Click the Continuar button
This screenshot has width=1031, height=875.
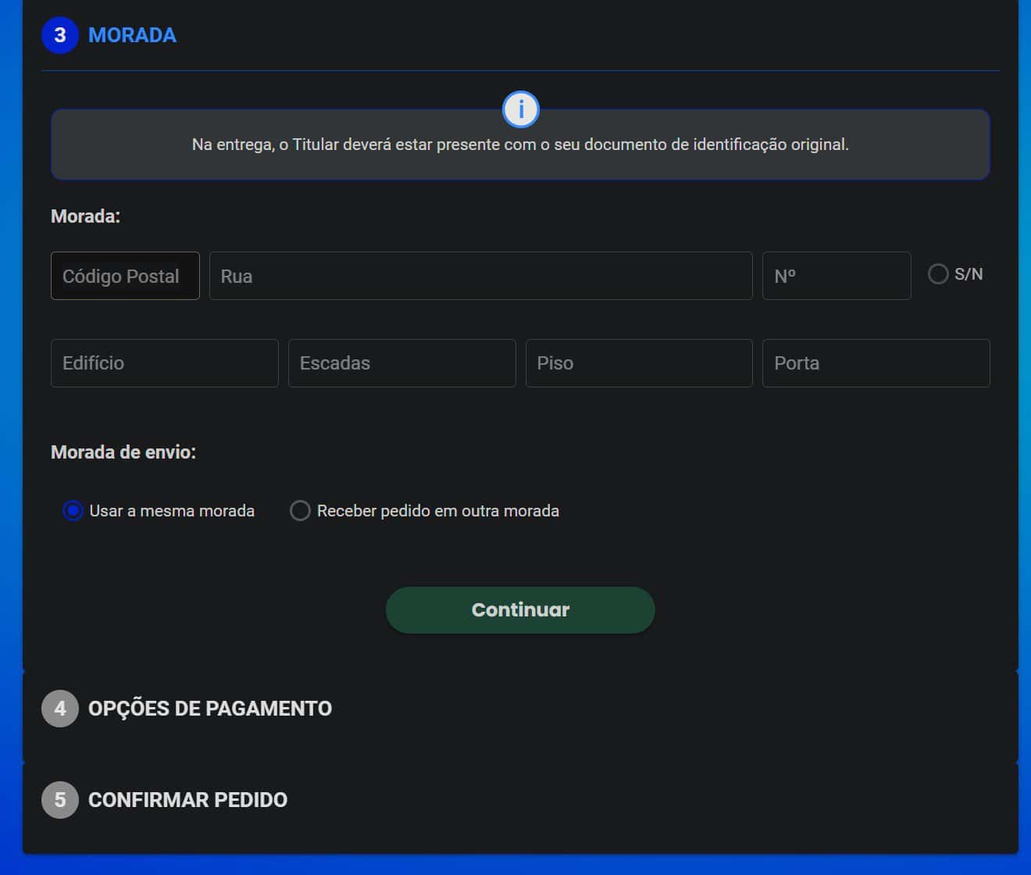click(520, 610)
